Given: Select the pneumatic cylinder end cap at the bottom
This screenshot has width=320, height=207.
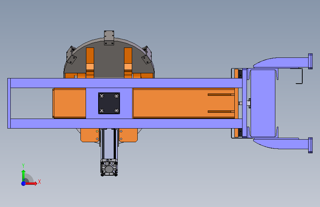Looking at the screenshot, I should point(109,168).
